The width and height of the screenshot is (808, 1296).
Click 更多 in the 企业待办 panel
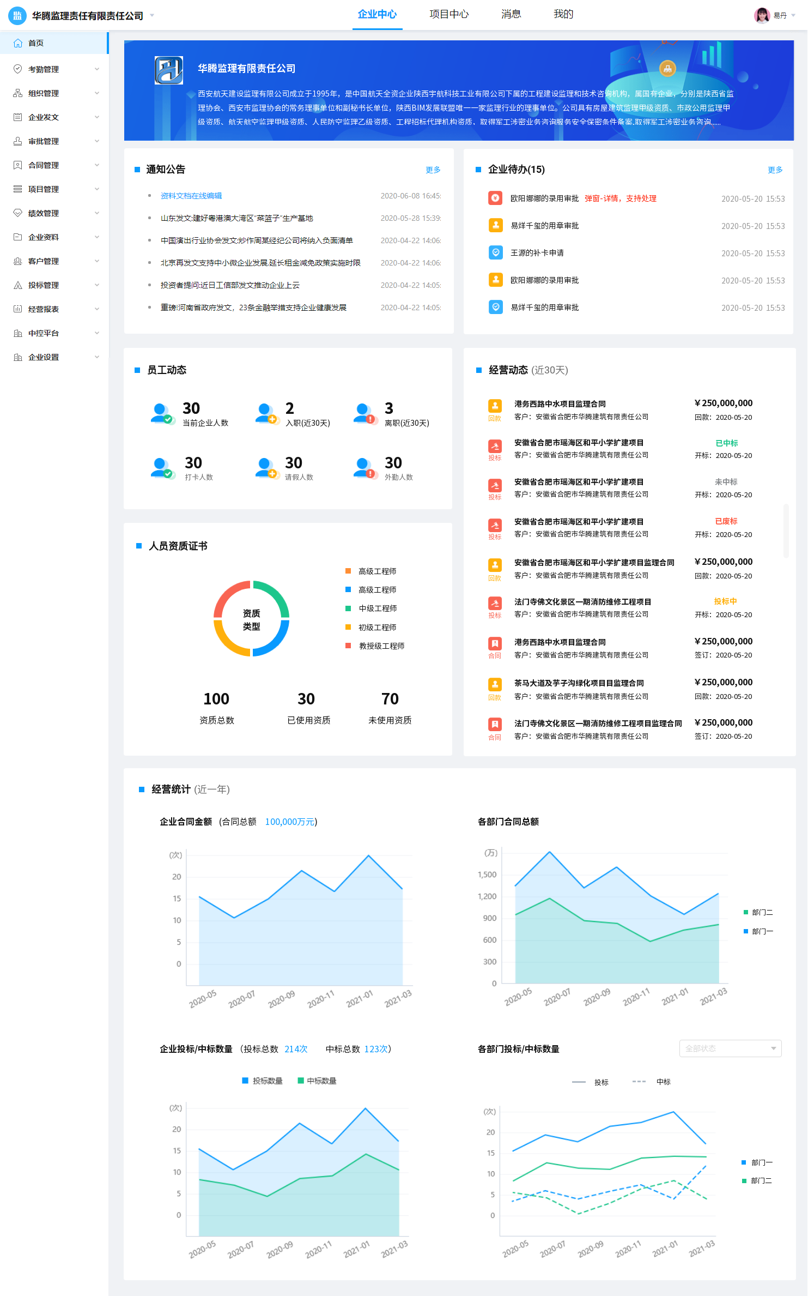775,170
